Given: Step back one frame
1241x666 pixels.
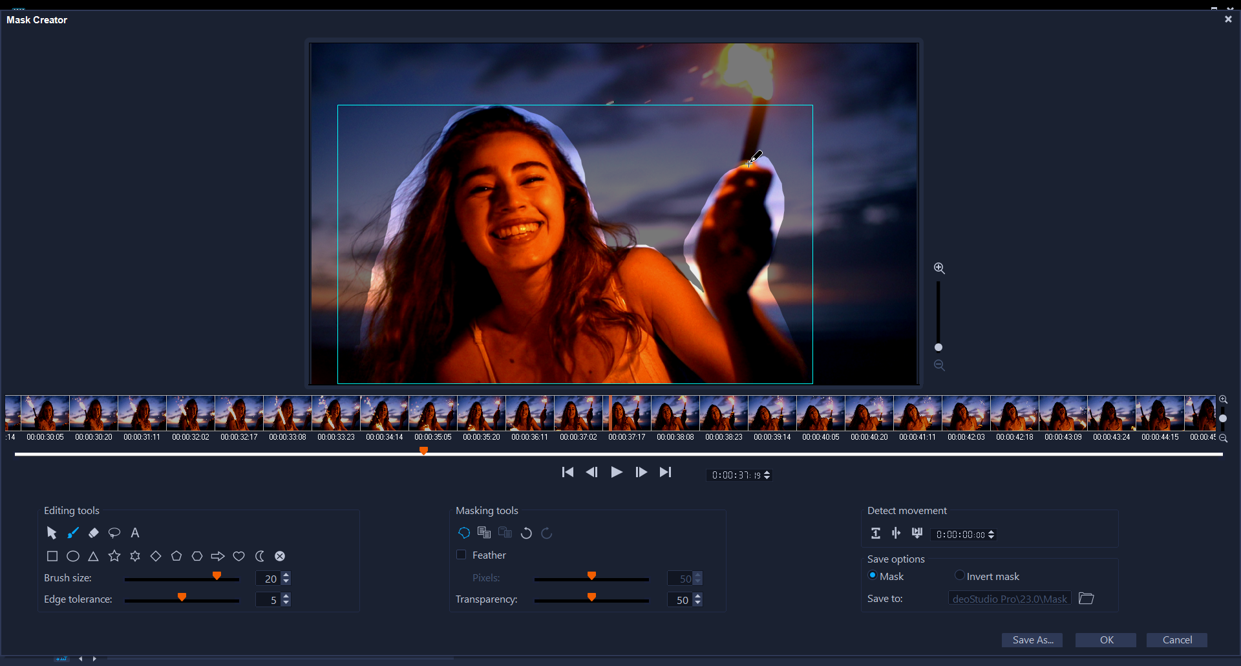Looking at the screenshot, I should [591, 472].
